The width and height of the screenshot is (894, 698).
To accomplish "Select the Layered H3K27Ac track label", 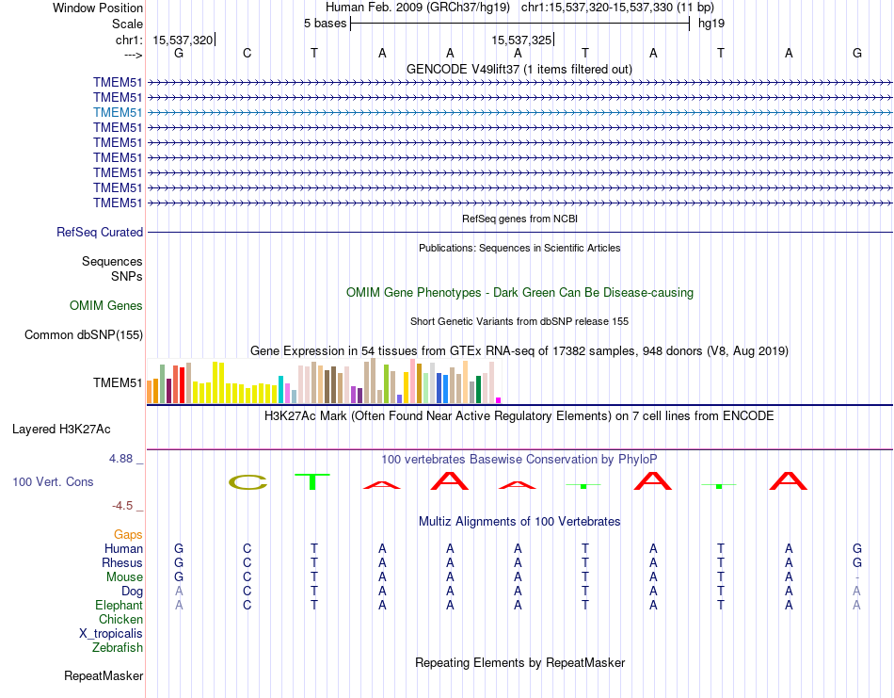I will click(x=61, y=430).
